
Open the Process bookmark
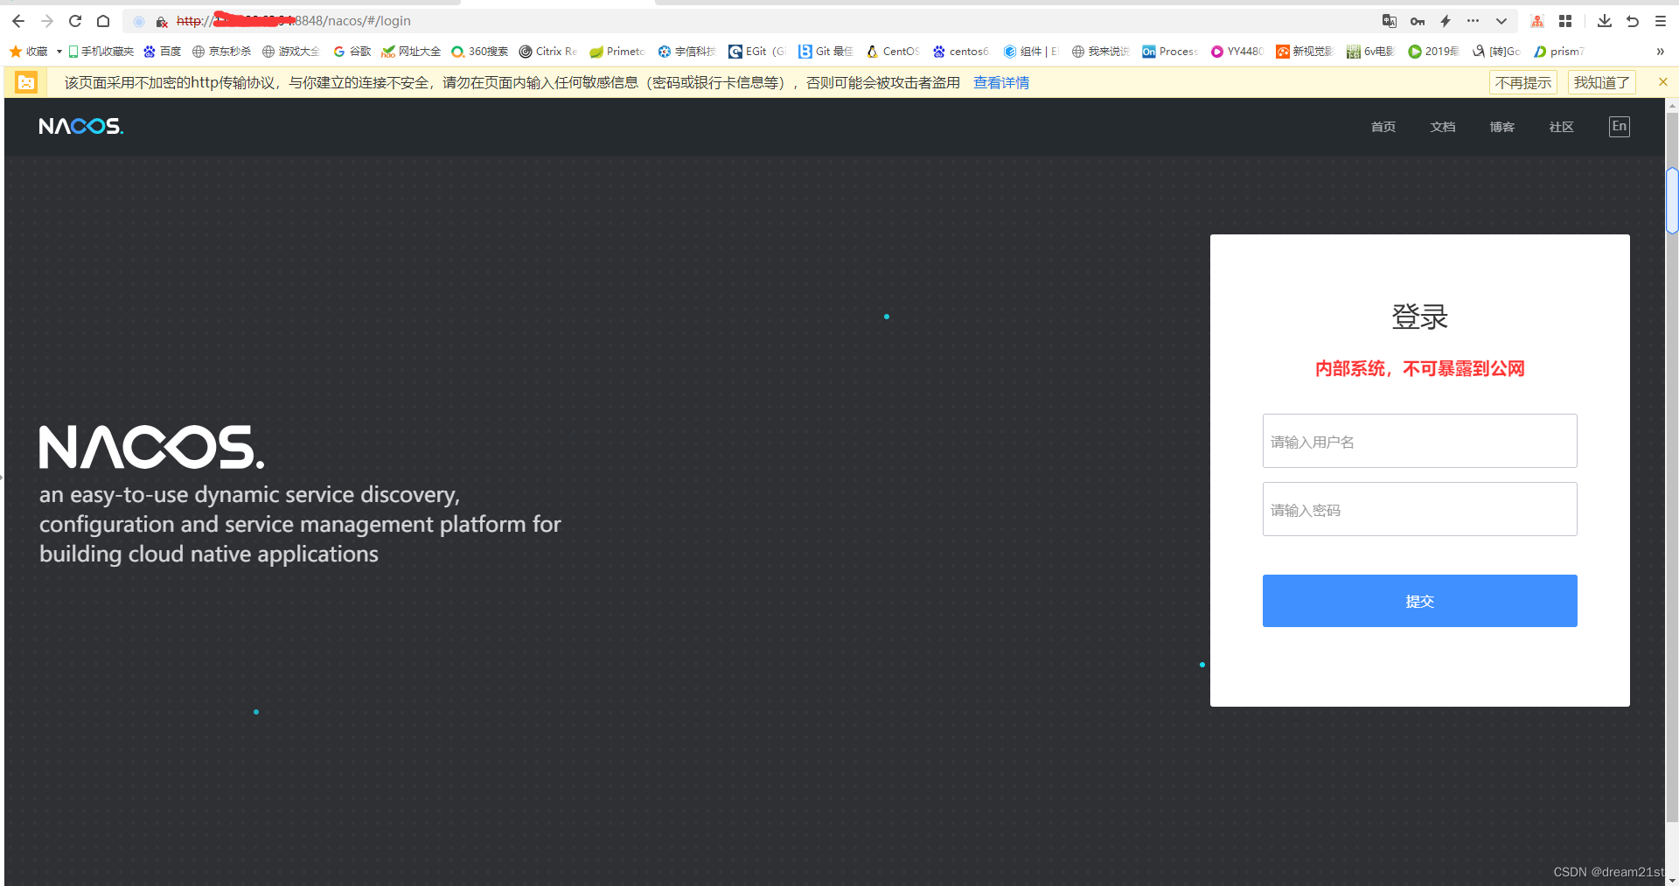pyautogui.click(x=1170, y=52)
